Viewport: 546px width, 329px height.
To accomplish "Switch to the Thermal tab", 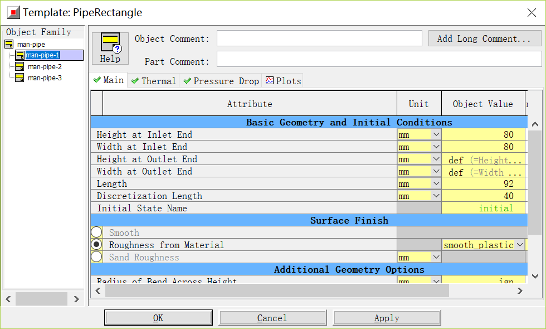I will pos(153,81).
